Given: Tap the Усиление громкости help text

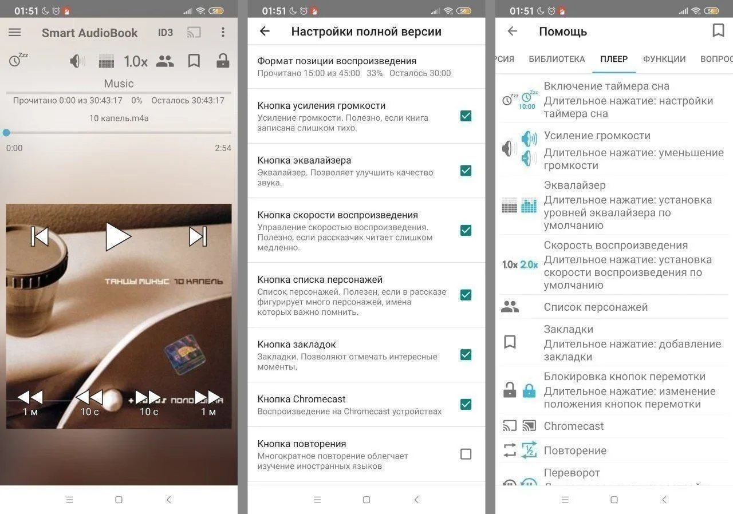Looking at the screenshot, I should [597, 136].
